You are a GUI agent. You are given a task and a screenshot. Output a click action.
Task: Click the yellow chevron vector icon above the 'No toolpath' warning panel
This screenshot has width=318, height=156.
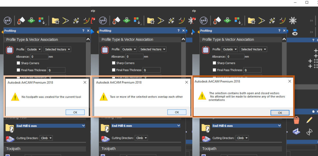point(66,21)
